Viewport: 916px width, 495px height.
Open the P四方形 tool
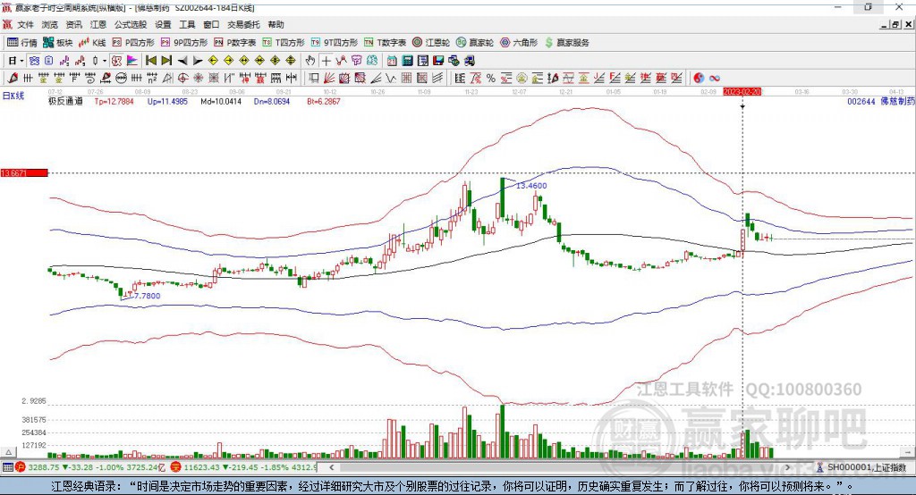point(133,43)
